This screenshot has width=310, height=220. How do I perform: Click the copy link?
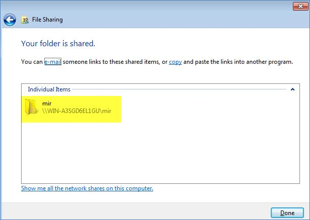175,62
